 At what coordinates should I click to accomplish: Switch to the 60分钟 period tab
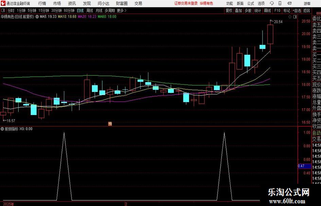[x=69, y=10]
